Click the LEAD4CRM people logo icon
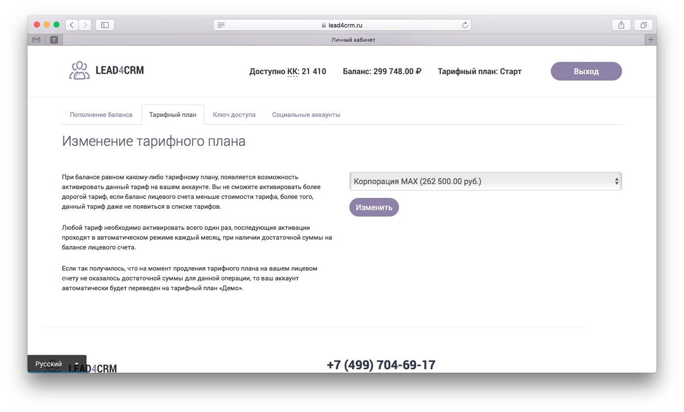The image size is (684, 412). (x=79, y=70)
